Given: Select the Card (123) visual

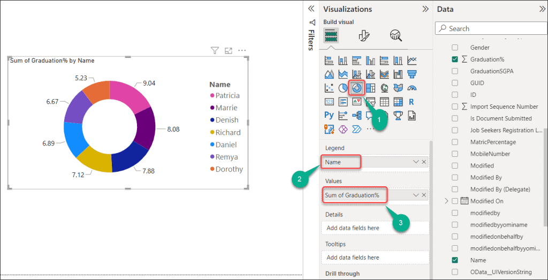Looking at the screenshot, I should coord(329,102).
